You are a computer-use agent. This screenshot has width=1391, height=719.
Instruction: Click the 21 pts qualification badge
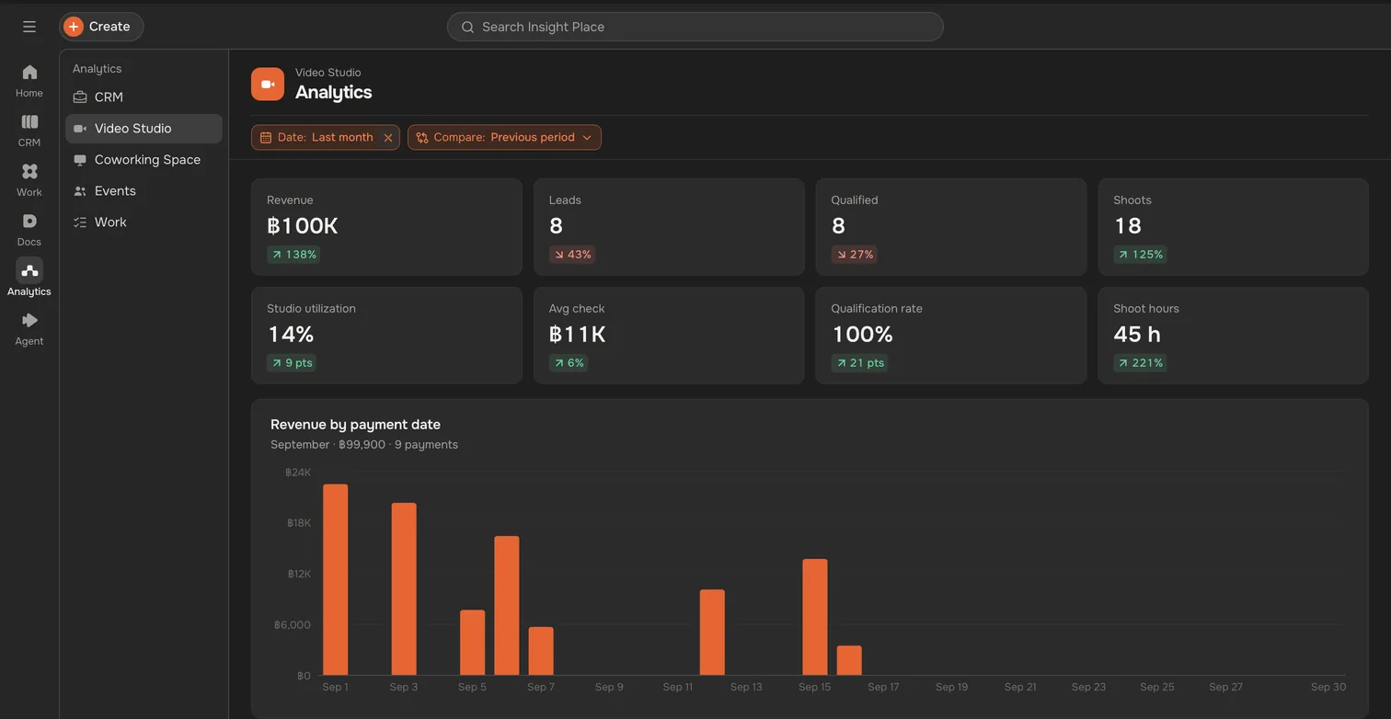tap(860, 363)
